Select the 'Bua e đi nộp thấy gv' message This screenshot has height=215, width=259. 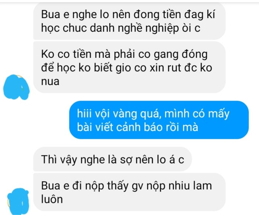point(129,192)
